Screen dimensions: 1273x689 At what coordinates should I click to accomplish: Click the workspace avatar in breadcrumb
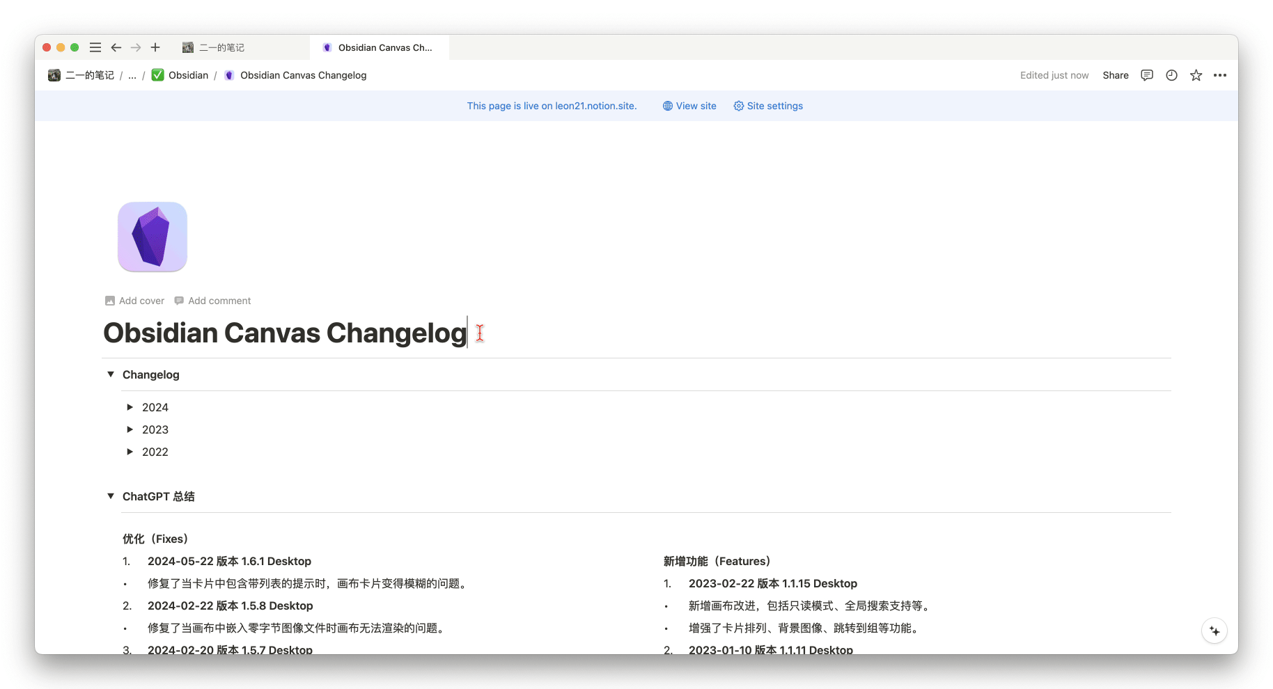tap(54, 75)
